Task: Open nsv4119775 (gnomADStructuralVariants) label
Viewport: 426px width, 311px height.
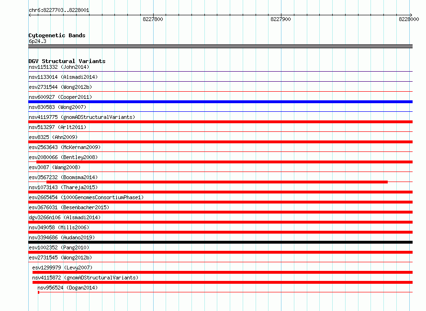Action: pyautogui.click(x=82, y=117)
